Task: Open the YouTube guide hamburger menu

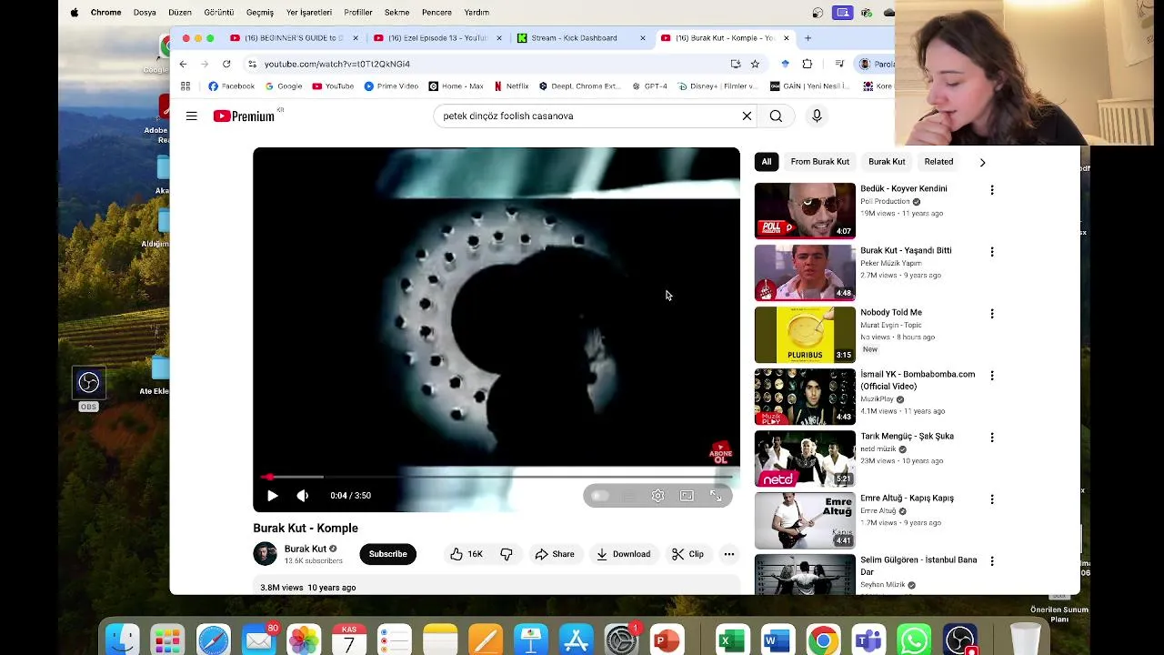Action: click(x=192, y=116)
